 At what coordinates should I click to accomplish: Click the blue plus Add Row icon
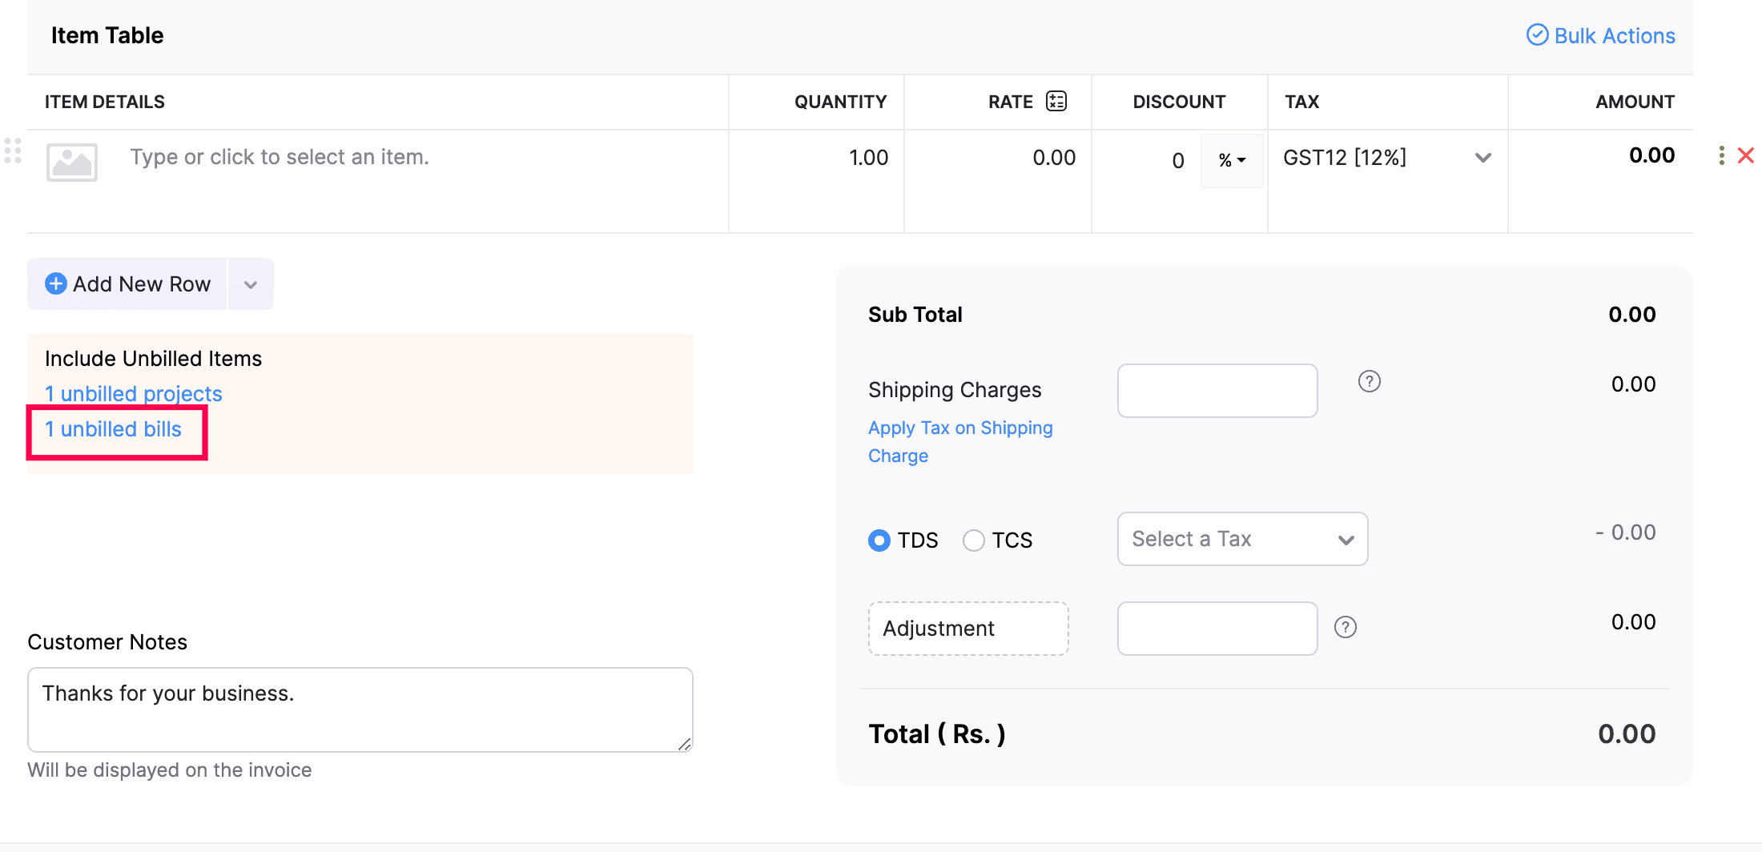click(x=56, y=284)
